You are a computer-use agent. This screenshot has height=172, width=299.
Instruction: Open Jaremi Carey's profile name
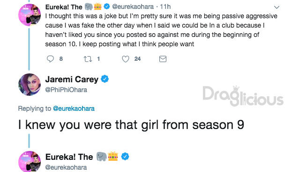pos(72,79)
